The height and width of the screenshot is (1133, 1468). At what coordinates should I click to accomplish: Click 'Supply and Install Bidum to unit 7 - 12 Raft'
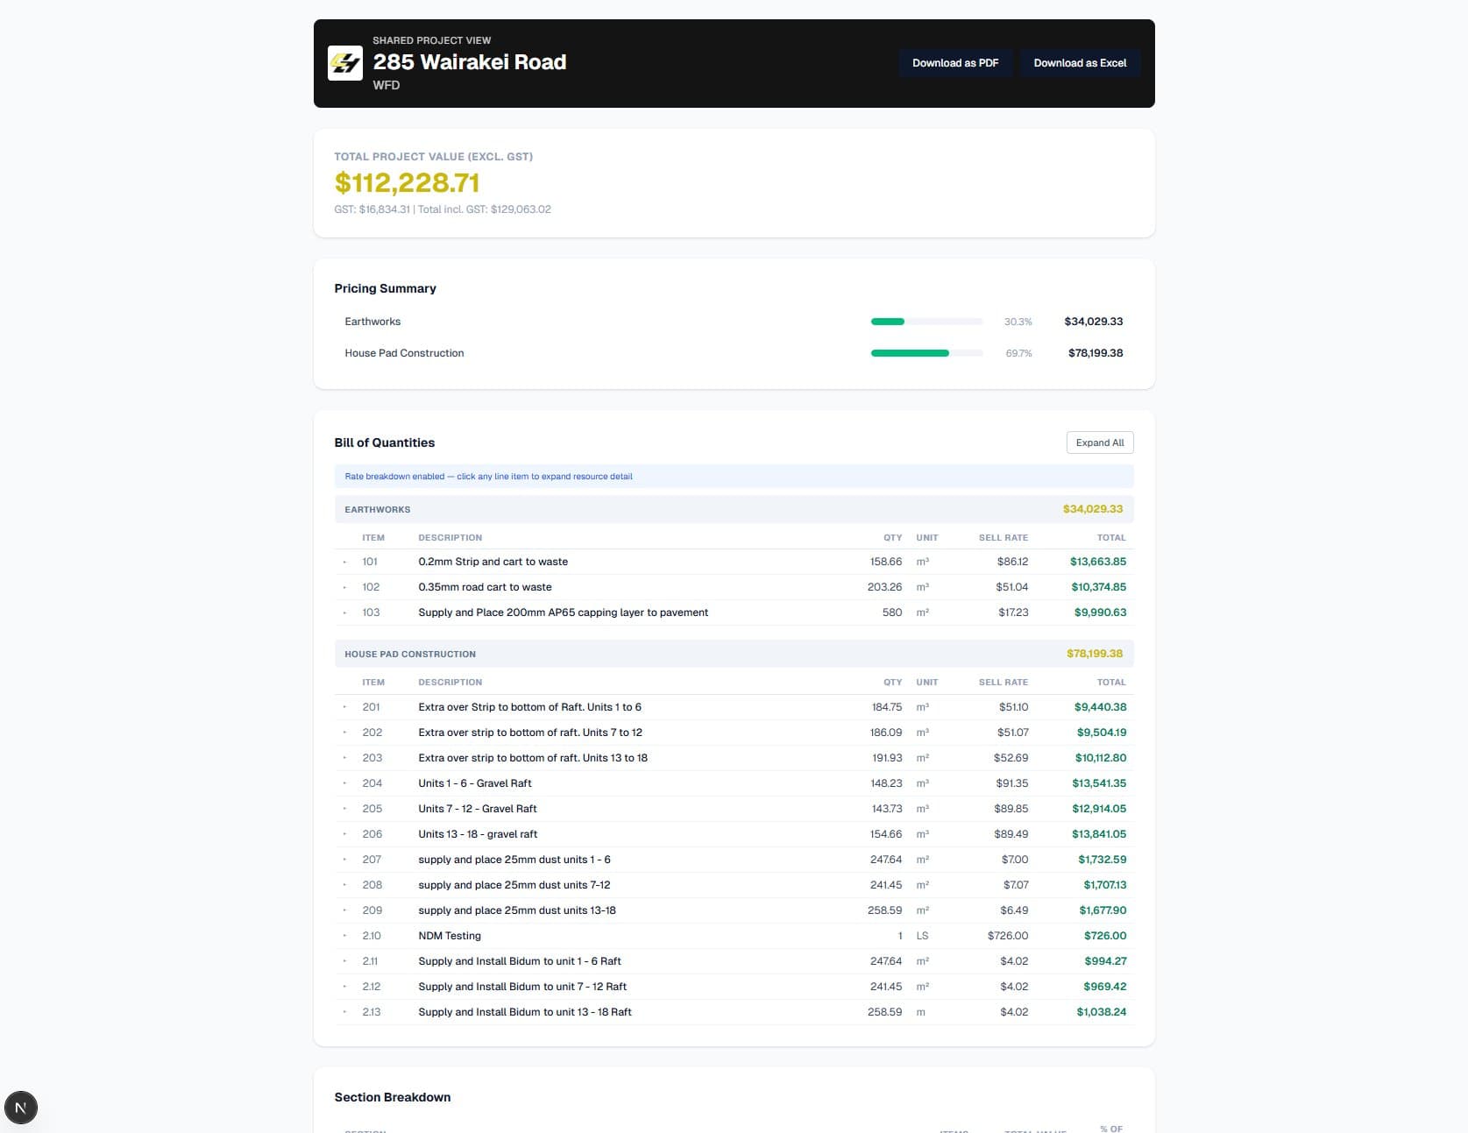point(522,987)
